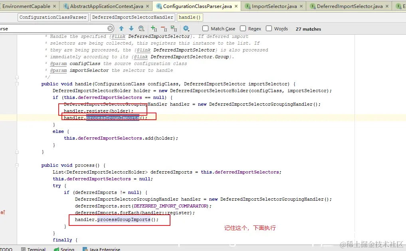
Task: Click handler.register(holder) statement
Action: pyautogui.click(x=98, y=111)
